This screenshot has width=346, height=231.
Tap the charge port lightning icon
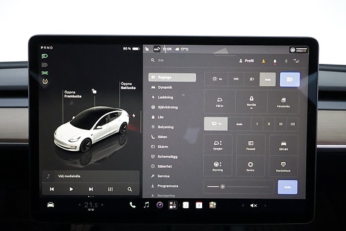(x=134, y=116)
